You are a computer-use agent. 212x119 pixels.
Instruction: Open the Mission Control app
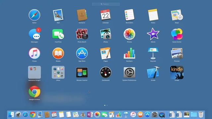tap(82, 72)
